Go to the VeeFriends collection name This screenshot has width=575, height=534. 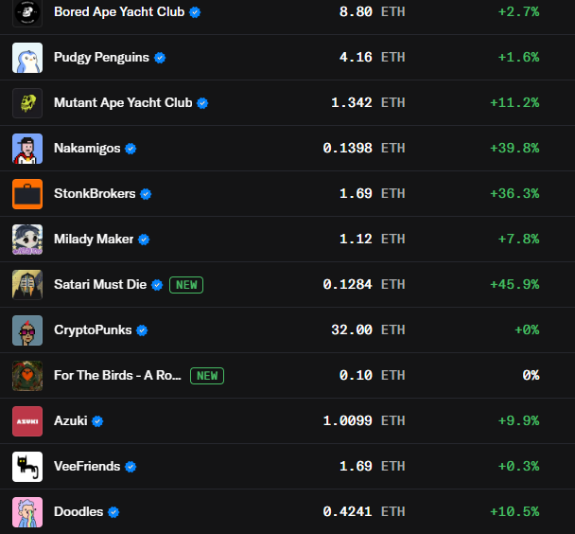point(87,467)
